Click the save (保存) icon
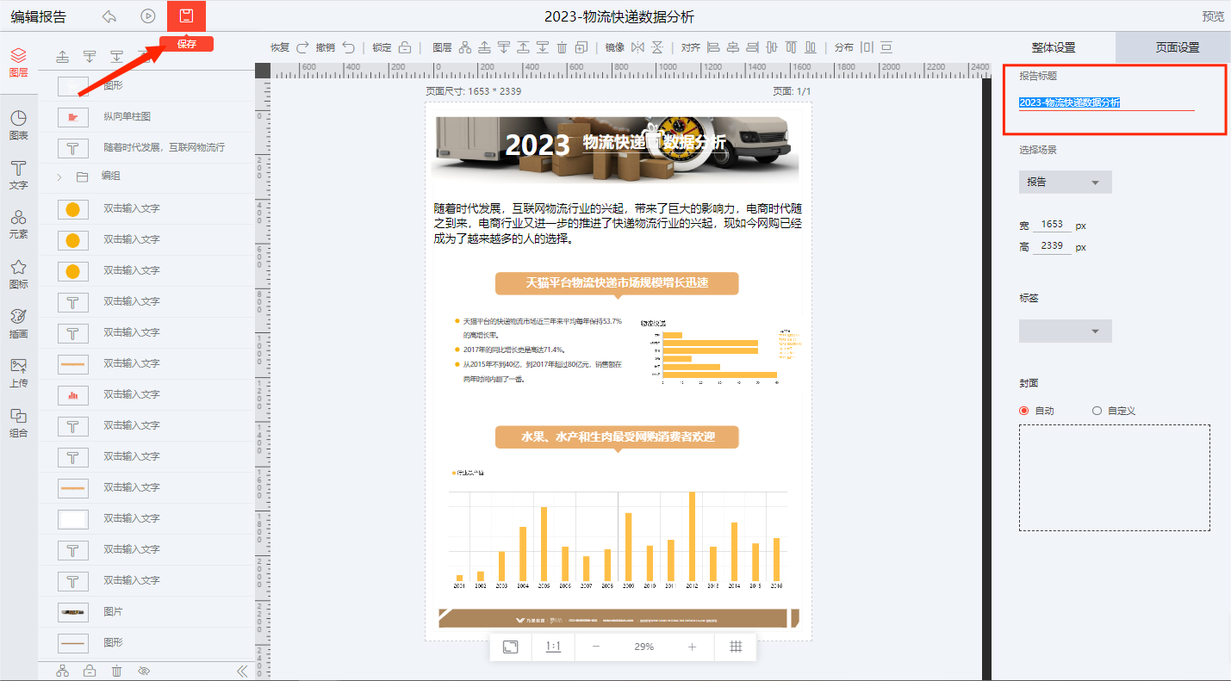 (186, 15)
